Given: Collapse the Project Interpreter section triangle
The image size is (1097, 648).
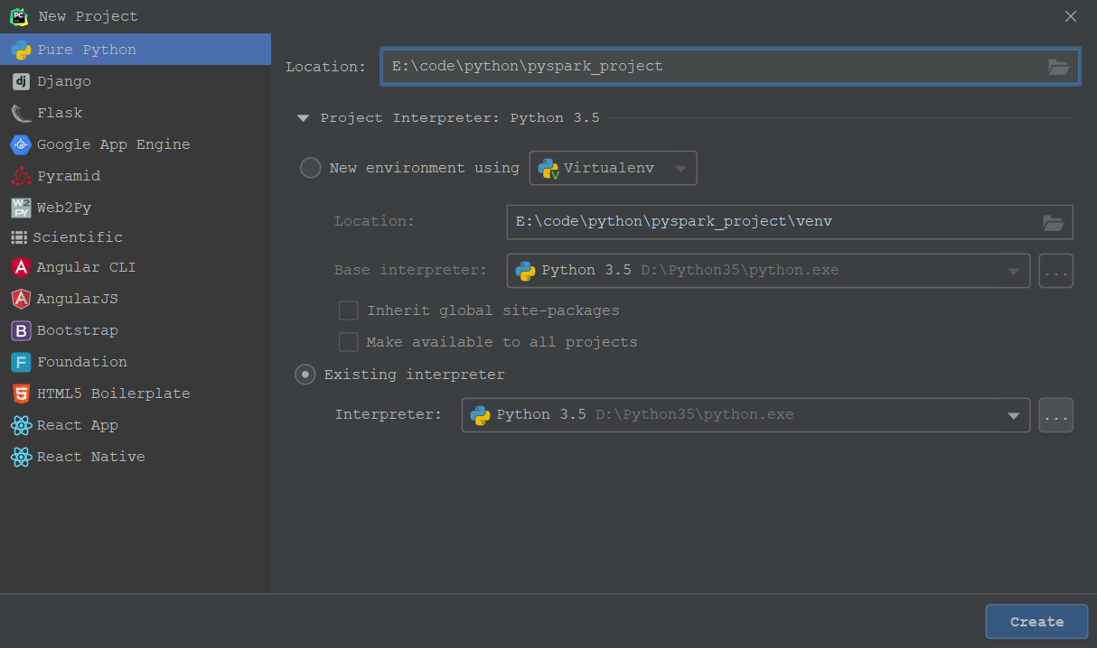Looking at the screenshot, I should pyautogui.click(x=303, y=118).
